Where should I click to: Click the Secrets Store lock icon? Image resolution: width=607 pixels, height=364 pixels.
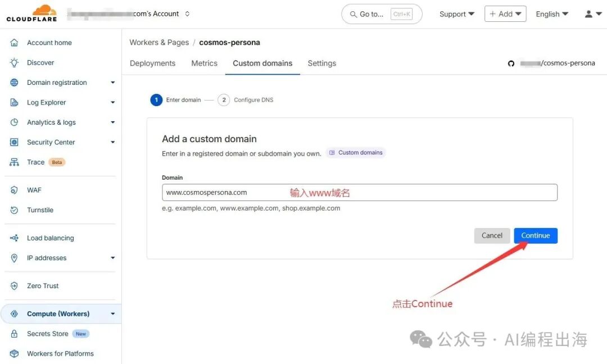[14, 334]
